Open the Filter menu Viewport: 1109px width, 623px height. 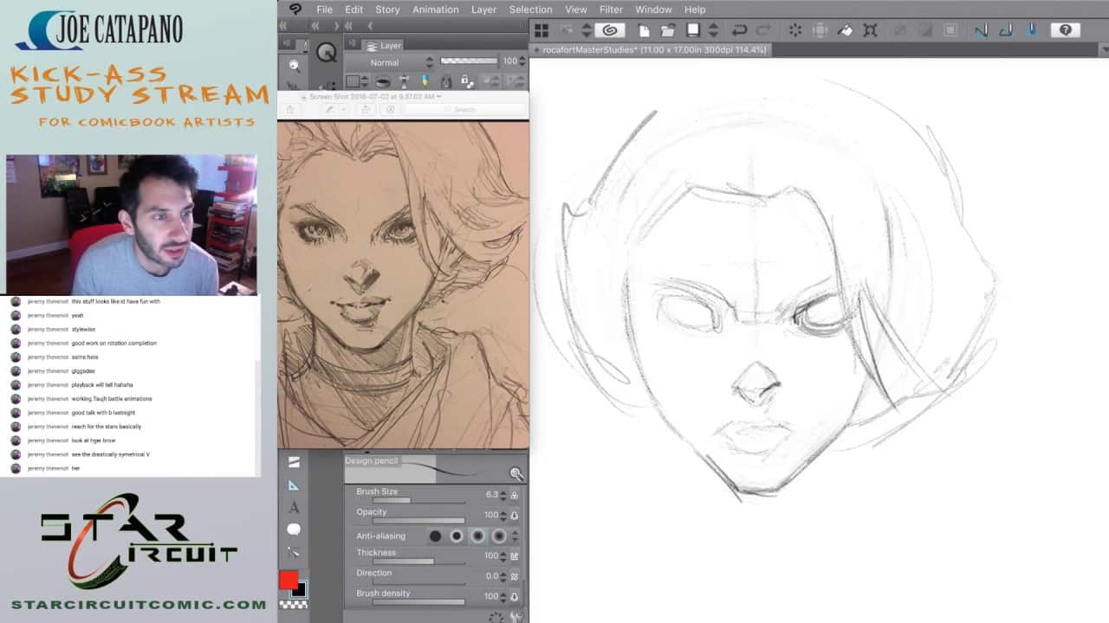[x=611, y=10]
